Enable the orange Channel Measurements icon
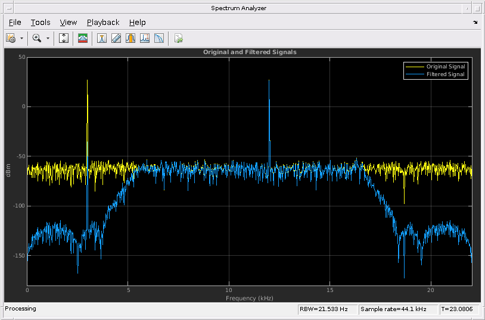Viewport: 485px width, 320px height. [130, 38]
